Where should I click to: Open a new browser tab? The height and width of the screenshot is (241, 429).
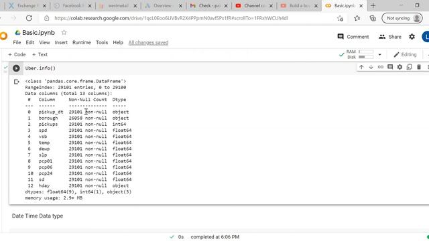[x=373, y=5]
